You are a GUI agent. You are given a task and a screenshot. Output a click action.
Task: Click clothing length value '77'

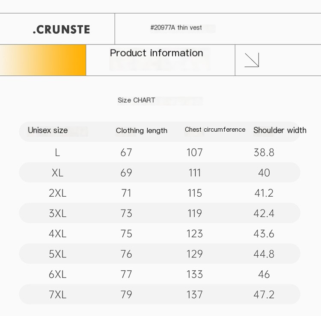point(126,274)
